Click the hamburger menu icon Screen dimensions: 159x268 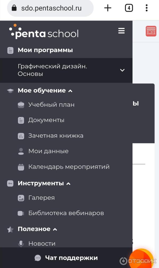[121, 31]
